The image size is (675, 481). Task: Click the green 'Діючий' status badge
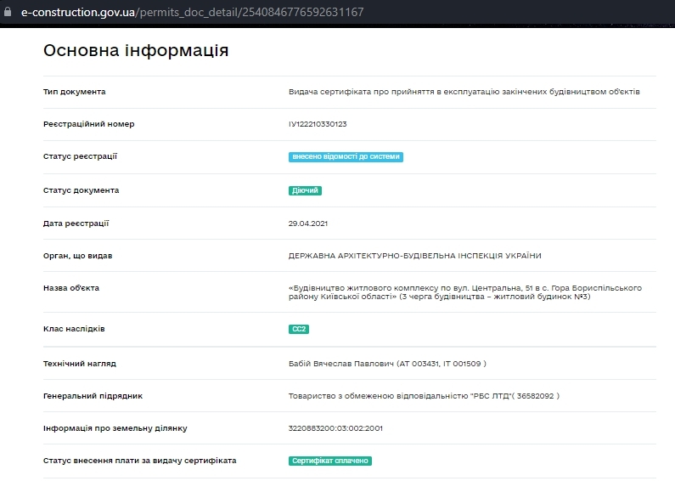tap(305, 190)
